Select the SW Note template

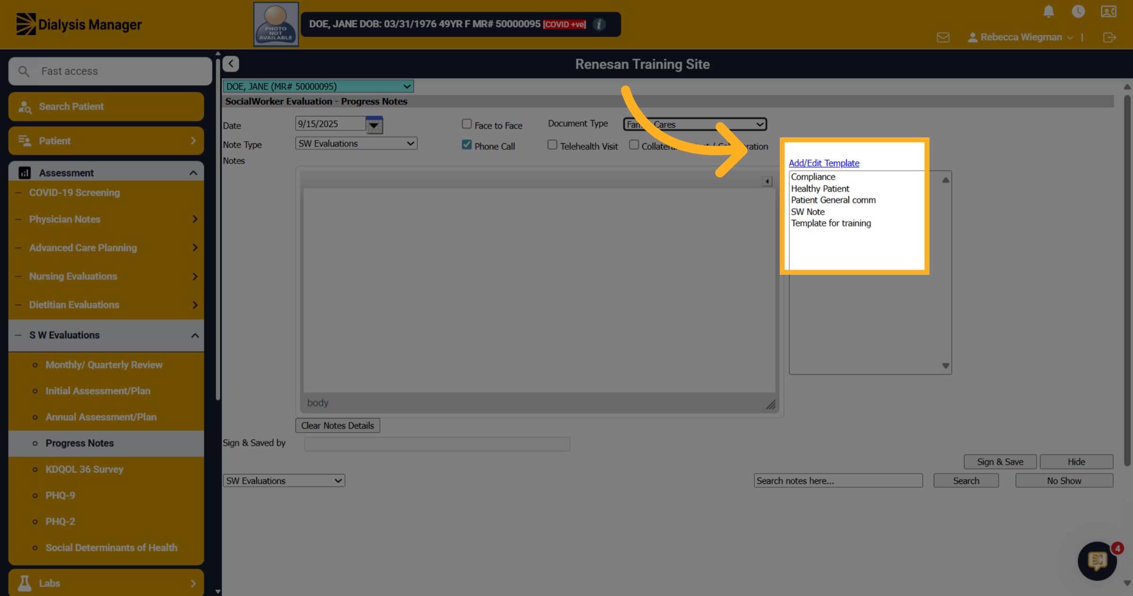[x=808, y=212]
